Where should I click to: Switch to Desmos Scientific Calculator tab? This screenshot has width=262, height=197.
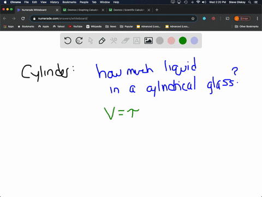click(x=129, y=10)
